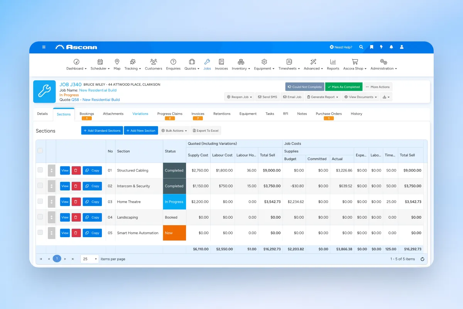Tick the checkbox for Landscaping row
Image resolution: width=463 pixels, height=309 pixels.
coord(40,217)
